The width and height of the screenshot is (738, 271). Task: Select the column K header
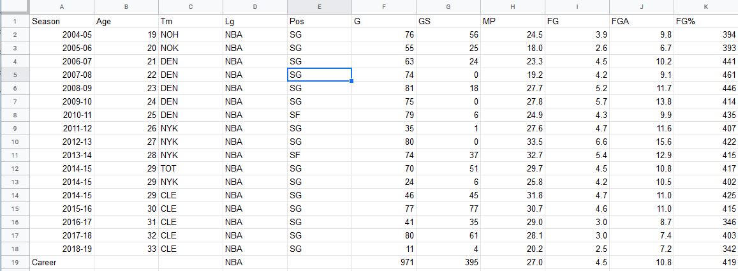[705, 6]
